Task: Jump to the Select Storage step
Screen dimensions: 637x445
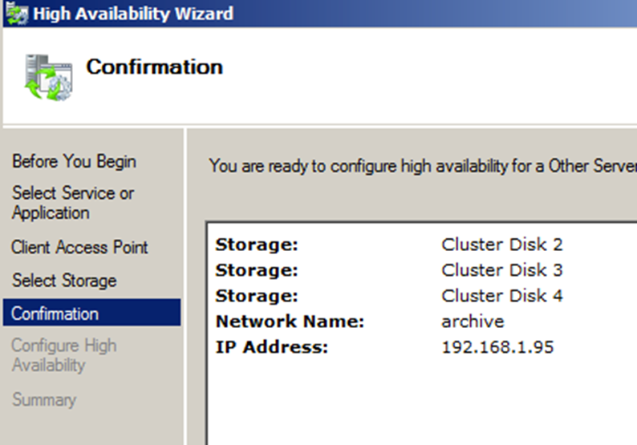Action: click(64, 281)
